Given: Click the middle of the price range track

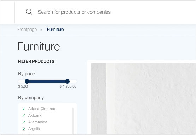Looking at the screenshot, I should click(47, 81).
